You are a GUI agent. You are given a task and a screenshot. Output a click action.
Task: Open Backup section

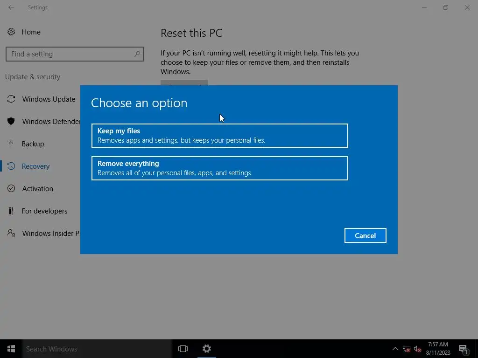pos(33,144)
